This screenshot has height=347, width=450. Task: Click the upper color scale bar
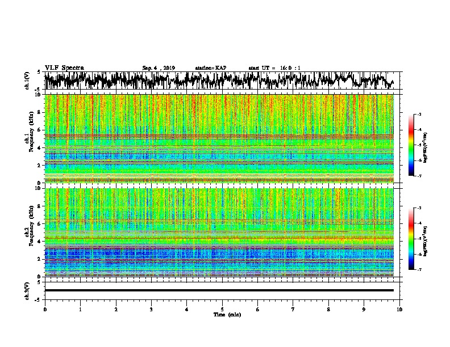[x=411, y=145]
